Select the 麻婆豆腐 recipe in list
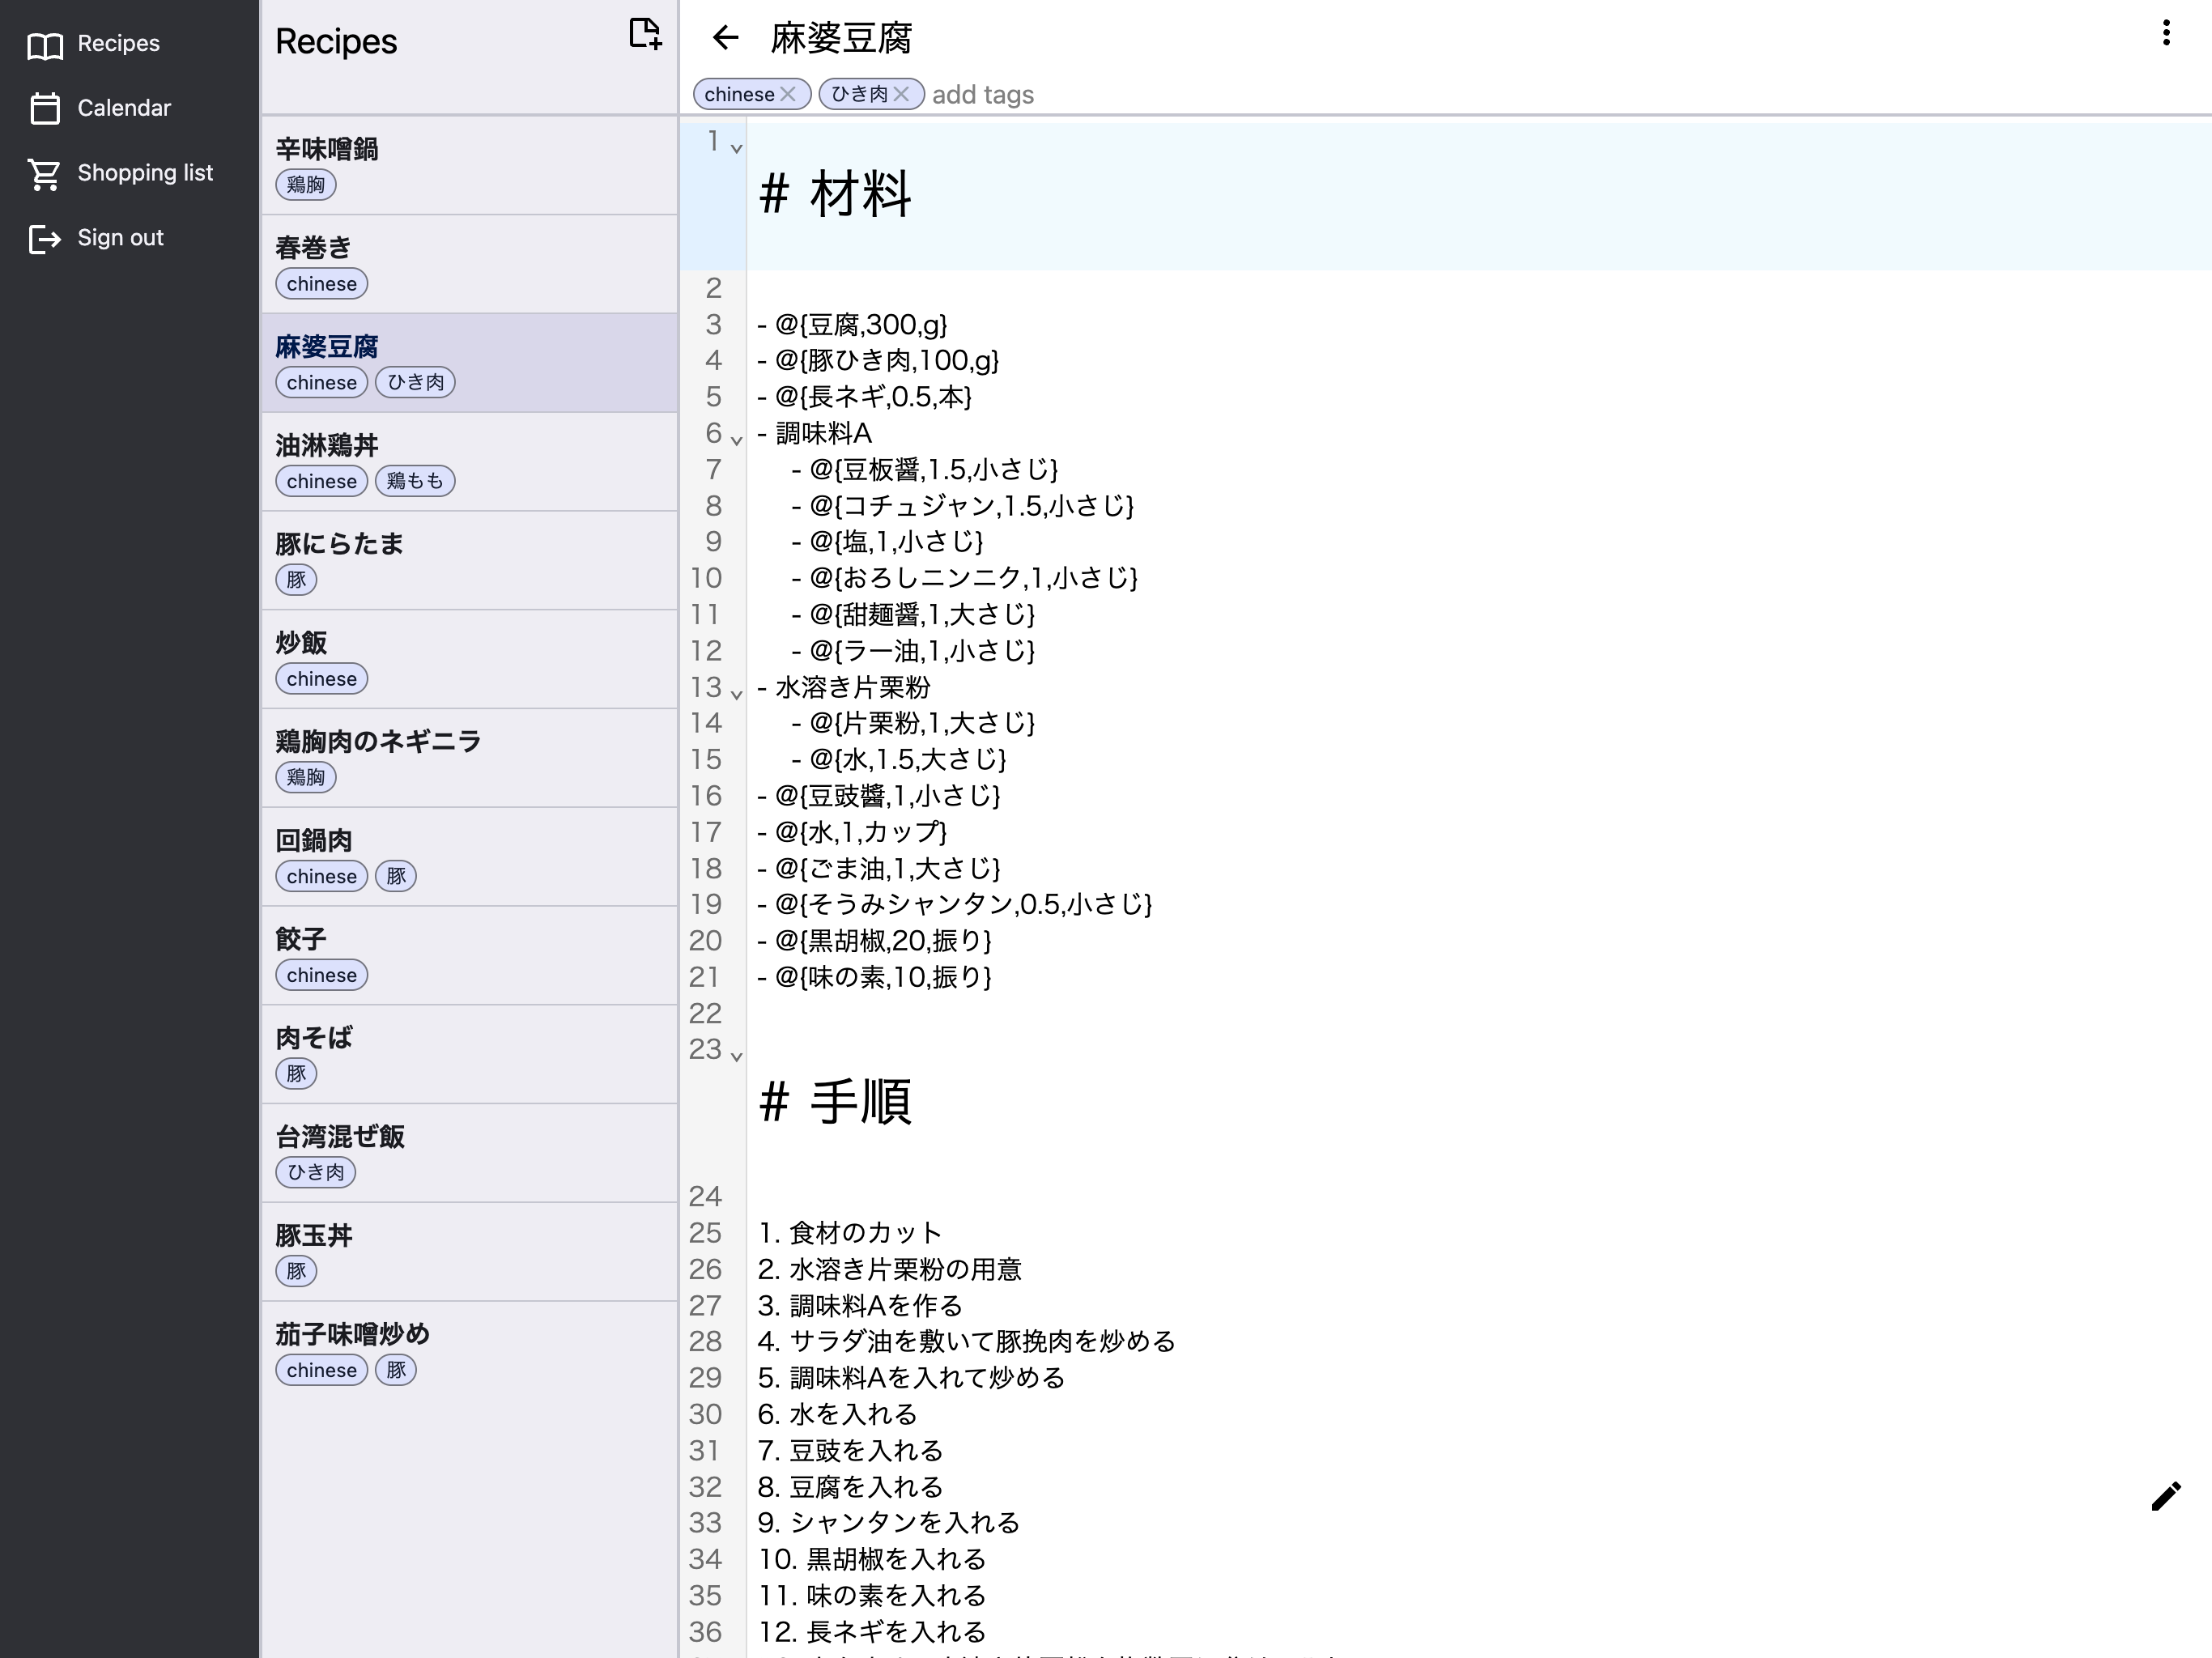 coord(469,364)
